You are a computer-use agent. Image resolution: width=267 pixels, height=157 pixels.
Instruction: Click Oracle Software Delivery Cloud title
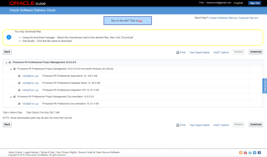(x=32, y=10)
